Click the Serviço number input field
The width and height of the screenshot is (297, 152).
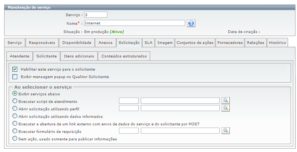tap(96, 15)
